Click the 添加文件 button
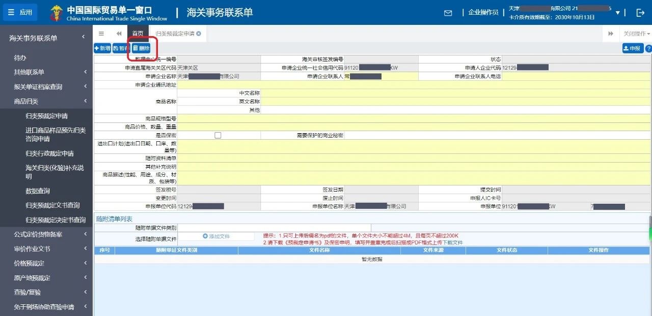Image resolution: width=652 pixels, height=316 pixels. pos(216,236)
